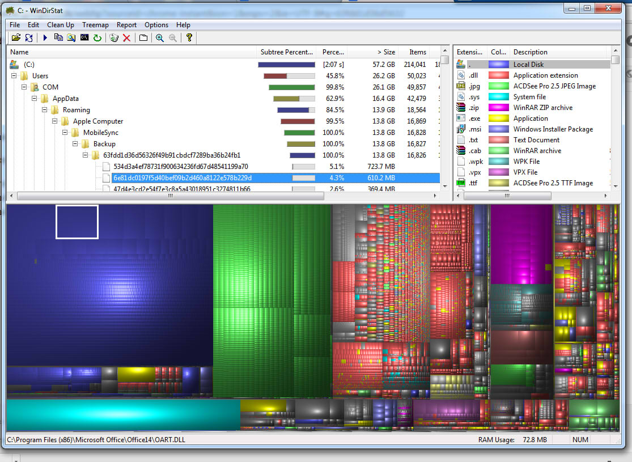Launch Command Prompt Here toolbar icon
The width and height of the screenshot is (632, 462).
coord(84,37)
